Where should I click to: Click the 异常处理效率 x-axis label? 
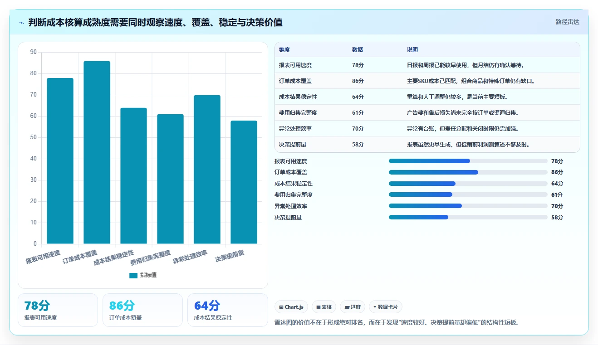pos(190,257)
